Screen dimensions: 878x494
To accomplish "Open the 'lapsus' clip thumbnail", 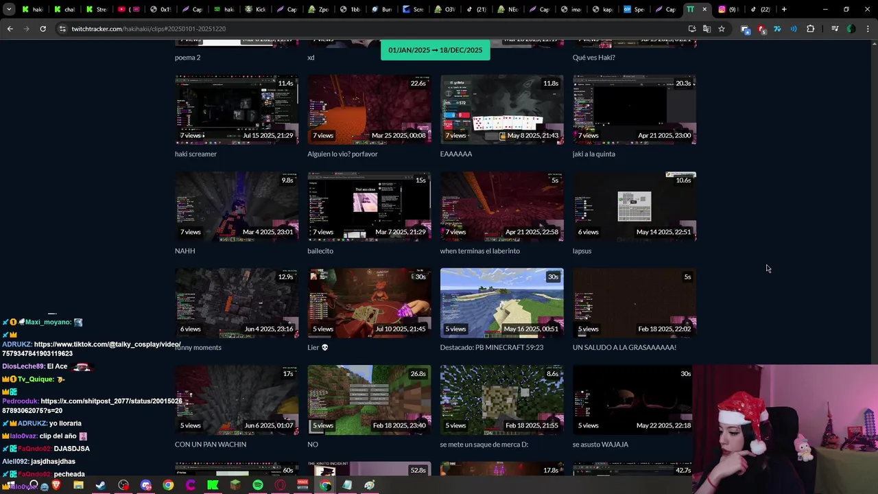I will click(634, 207).
